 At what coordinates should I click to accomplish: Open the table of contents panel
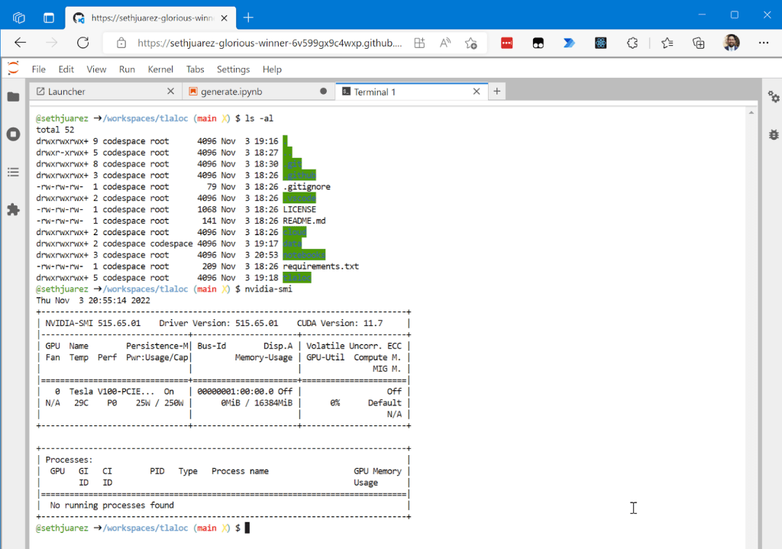pyautogui.click(x=13, y=172)
